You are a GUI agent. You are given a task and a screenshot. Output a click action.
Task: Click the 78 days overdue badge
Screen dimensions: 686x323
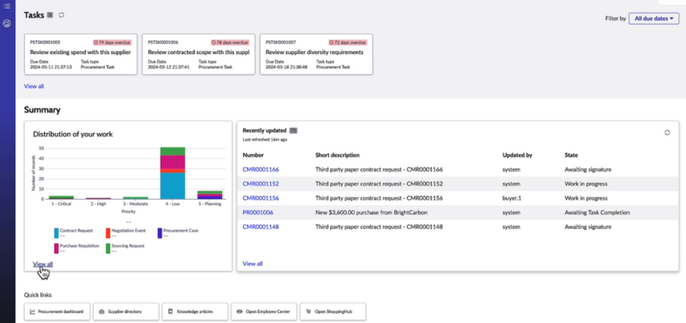(x=230, y=42)
